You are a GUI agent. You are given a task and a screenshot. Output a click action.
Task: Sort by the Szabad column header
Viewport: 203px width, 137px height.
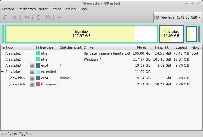[181, 47]
